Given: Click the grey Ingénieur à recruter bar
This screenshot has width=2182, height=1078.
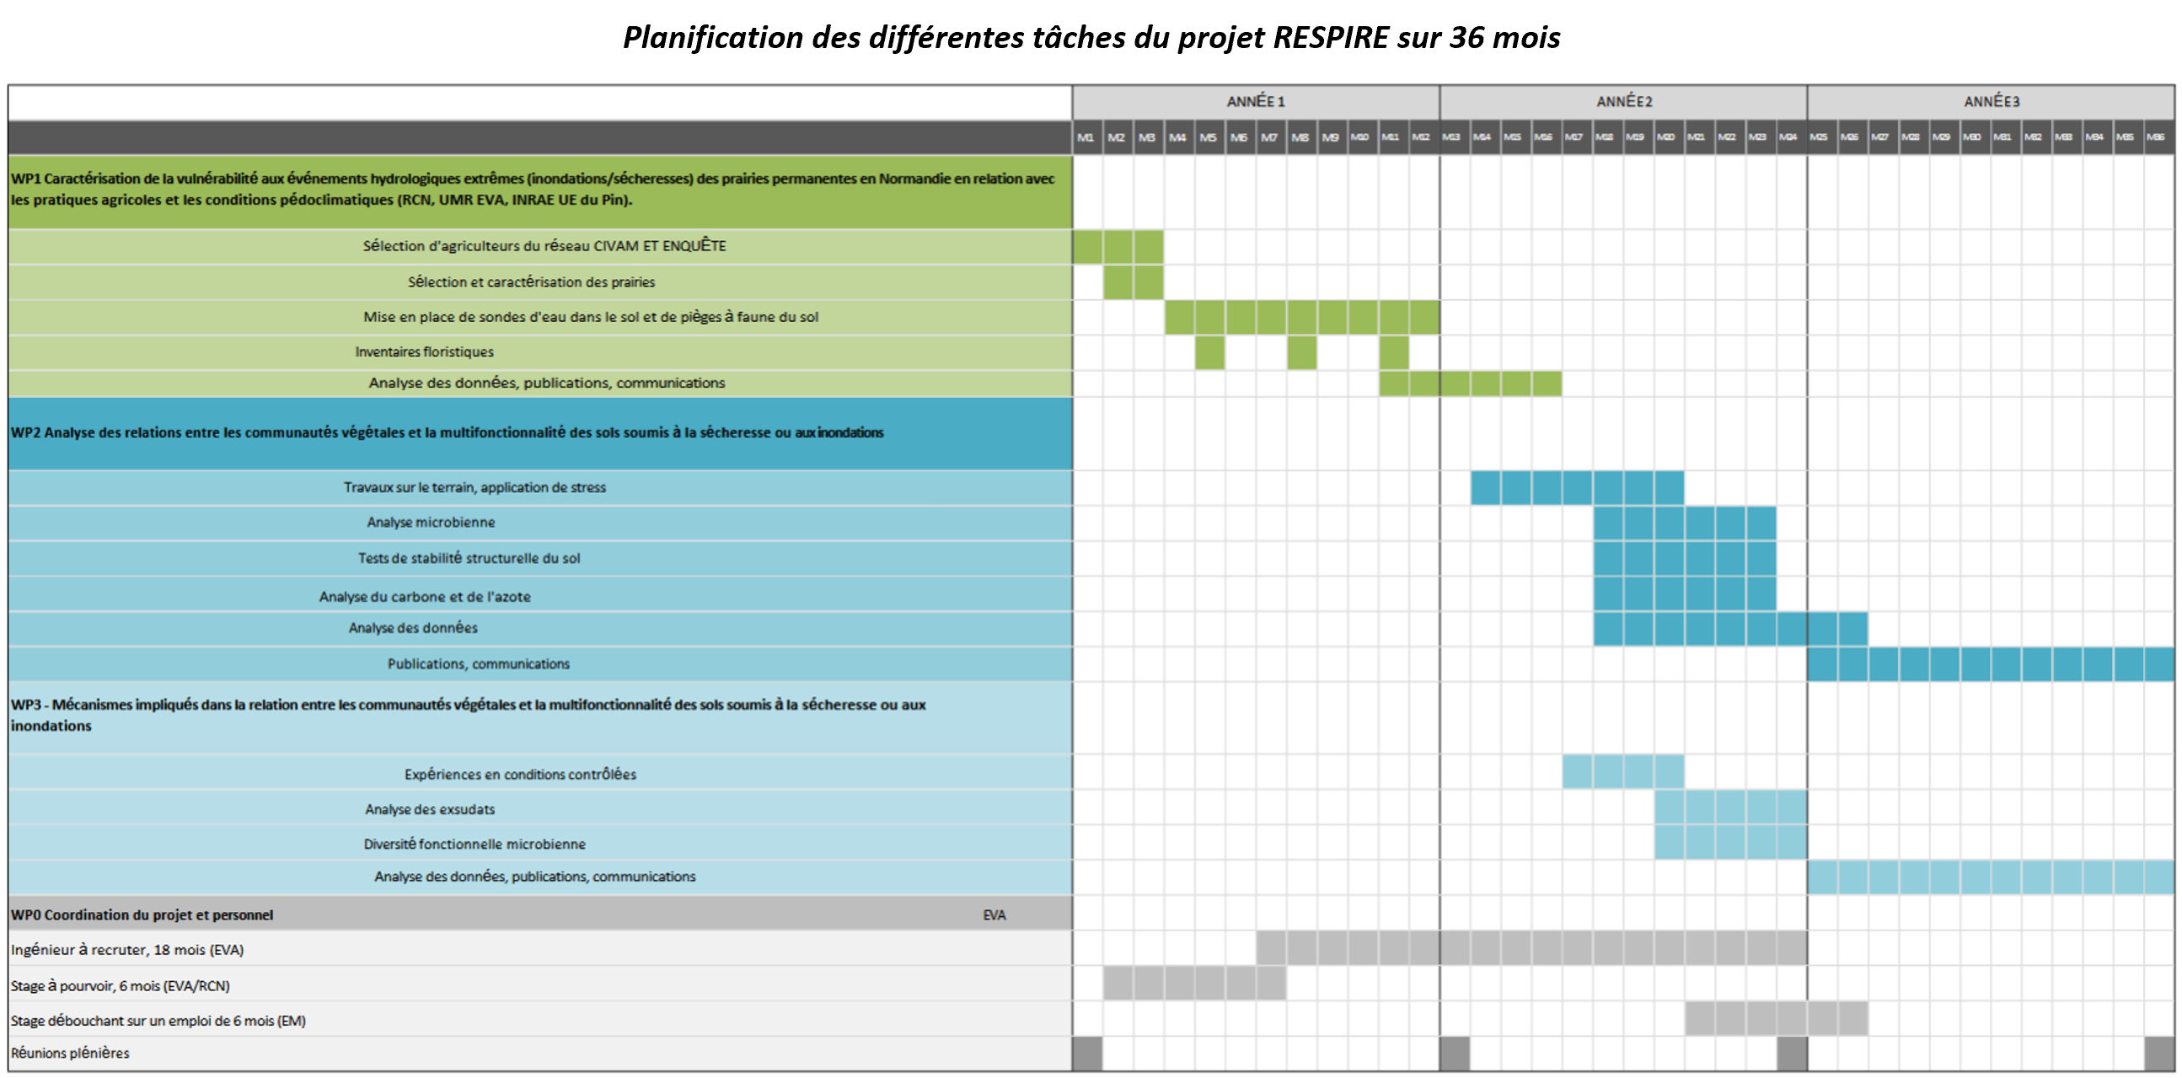Looking at the screenshot, I should click(1531, 948).
